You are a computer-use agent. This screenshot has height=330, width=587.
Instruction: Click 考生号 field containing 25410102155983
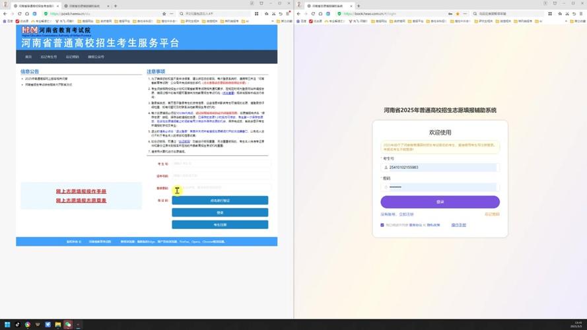(440, 167)
